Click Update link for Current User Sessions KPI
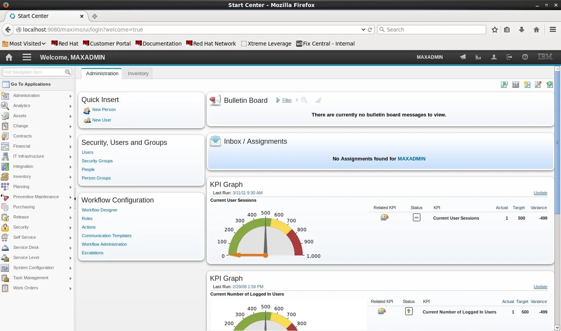The height and width of the screenshot is (331, 561). coord(540,193)
